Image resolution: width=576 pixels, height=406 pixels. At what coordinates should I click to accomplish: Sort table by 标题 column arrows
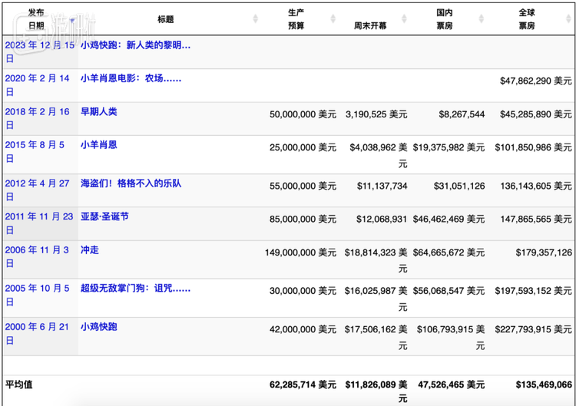tap(256, 18)
